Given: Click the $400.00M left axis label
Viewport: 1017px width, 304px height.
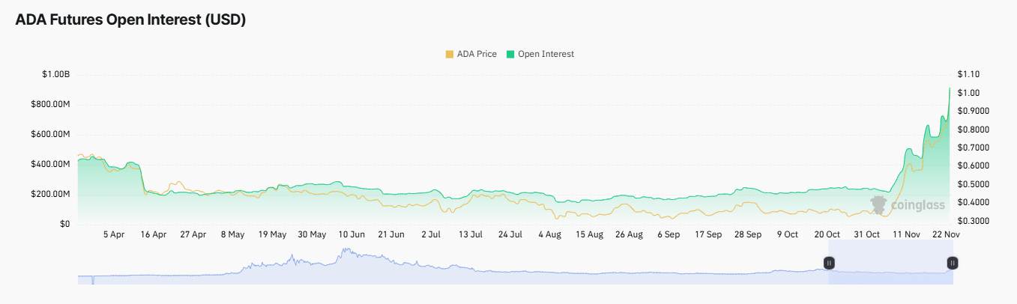Looking at the screenshot, I should [x=52, y=164].
